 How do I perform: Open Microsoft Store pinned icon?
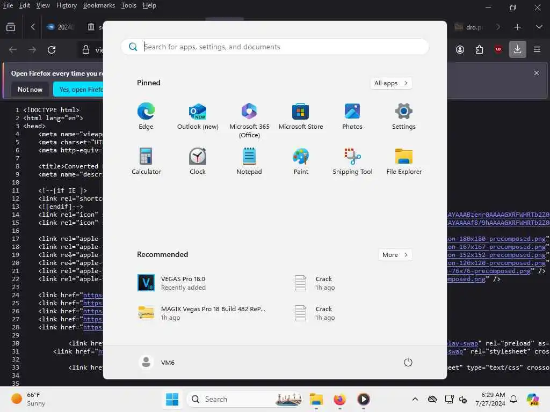[x=301, y=116]
